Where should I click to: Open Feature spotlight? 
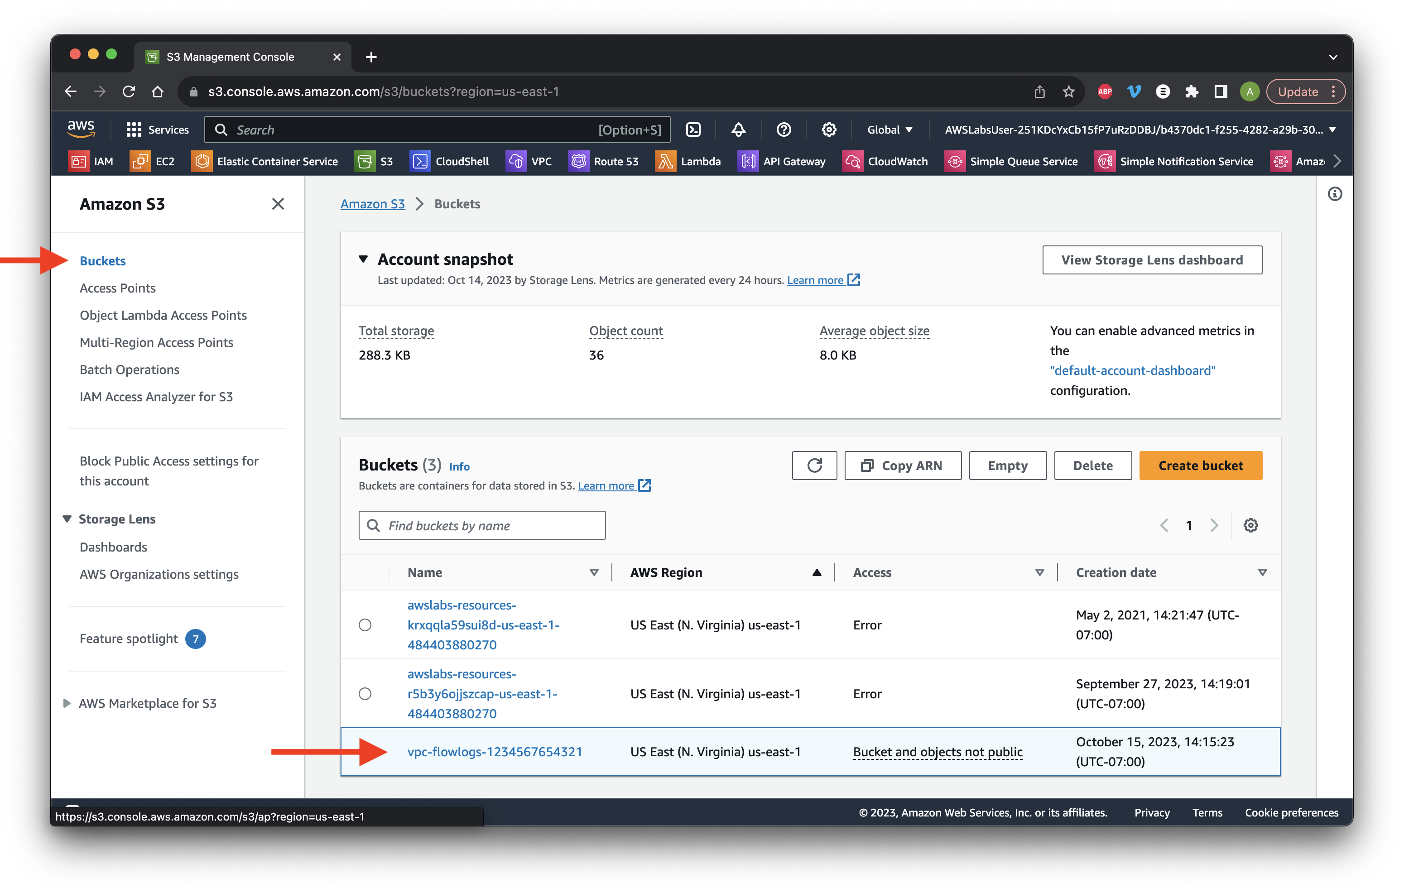tap(143, 639)
